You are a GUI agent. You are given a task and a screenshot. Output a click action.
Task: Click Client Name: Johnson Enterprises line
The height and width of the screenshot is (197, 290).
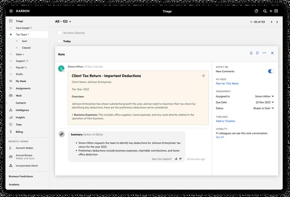[x=91, y=82]
